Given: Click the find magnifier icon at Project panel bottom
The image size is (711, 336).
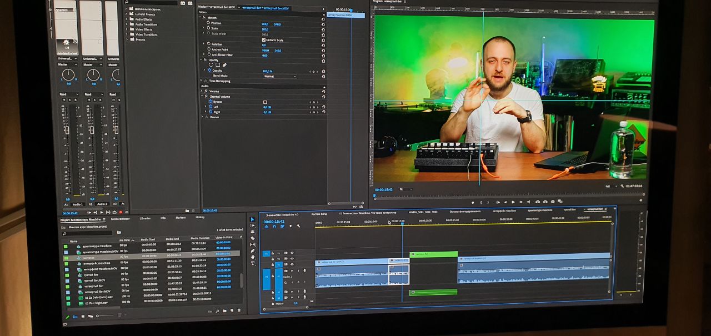Looking at the screenshot, I should pyautogui.click(x=217, y=312).
